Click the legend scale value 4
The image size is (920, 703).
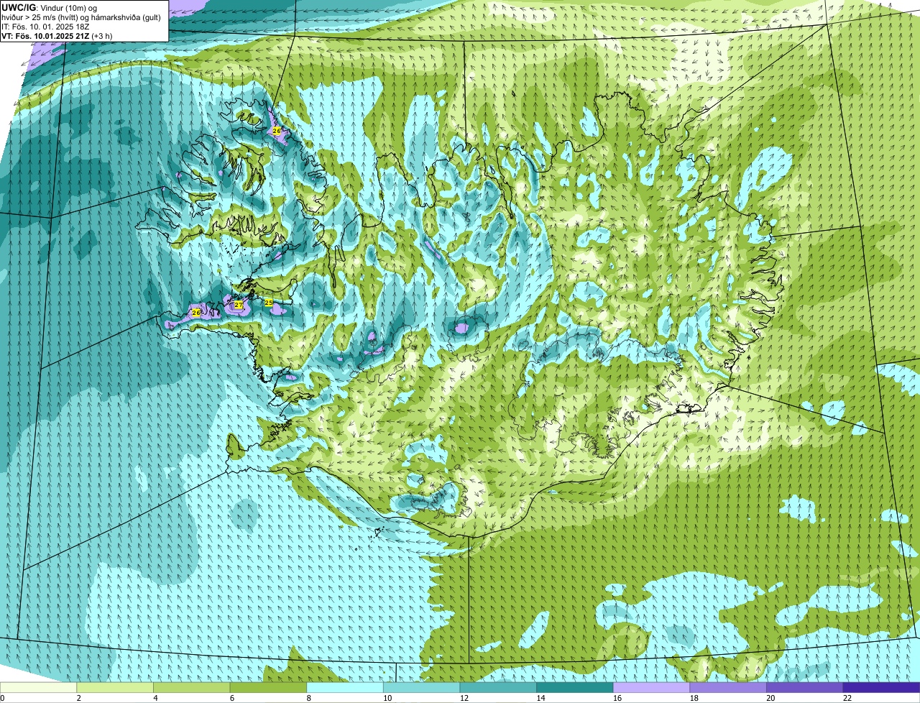pyautogui.click(x=155, y=698)
